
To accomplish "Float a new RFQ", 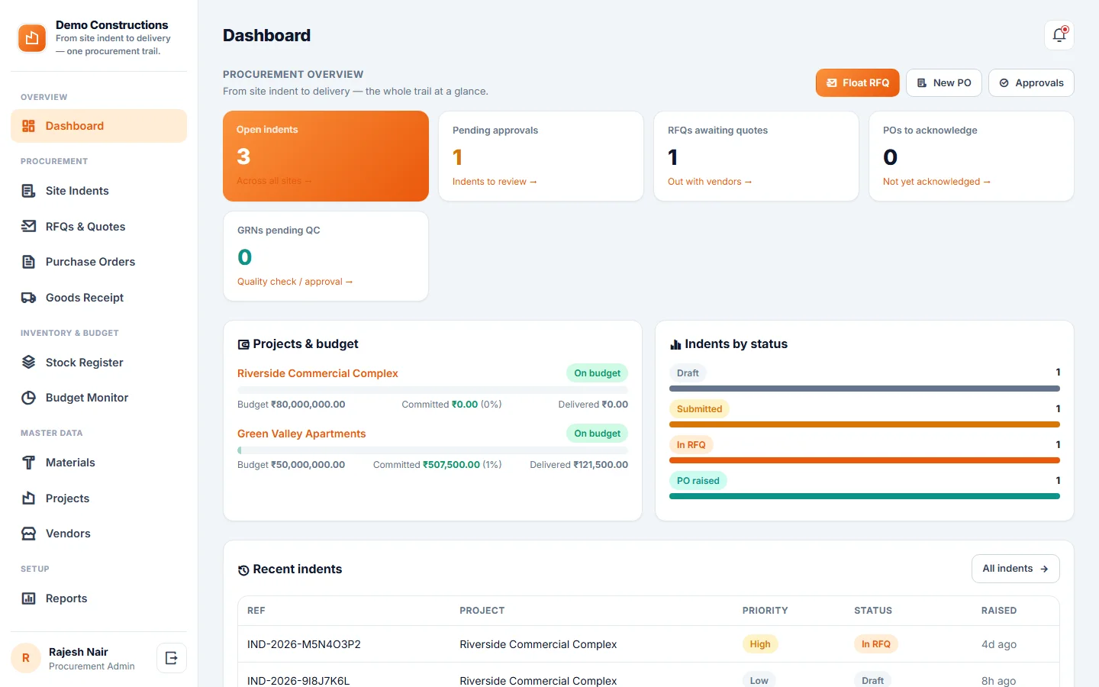I will click(x=857, y=82).
